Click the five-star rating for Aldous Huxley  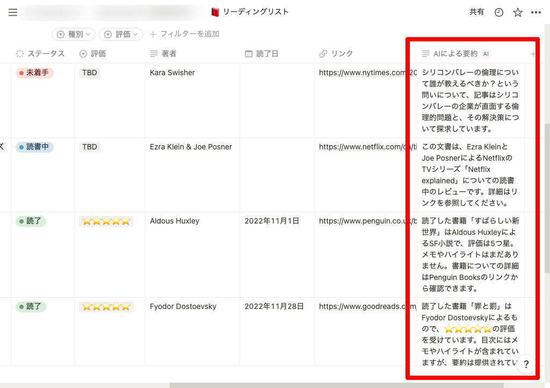click(106, 221)
